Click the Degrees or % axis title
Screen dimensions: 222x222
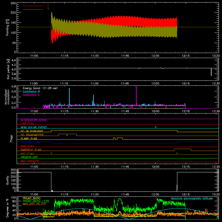pyautogui.click(x=7, y=208)
